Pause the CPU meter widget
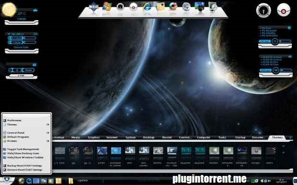Screen dimensions: 297x185 pyautogui.click(x=275, y=41)
